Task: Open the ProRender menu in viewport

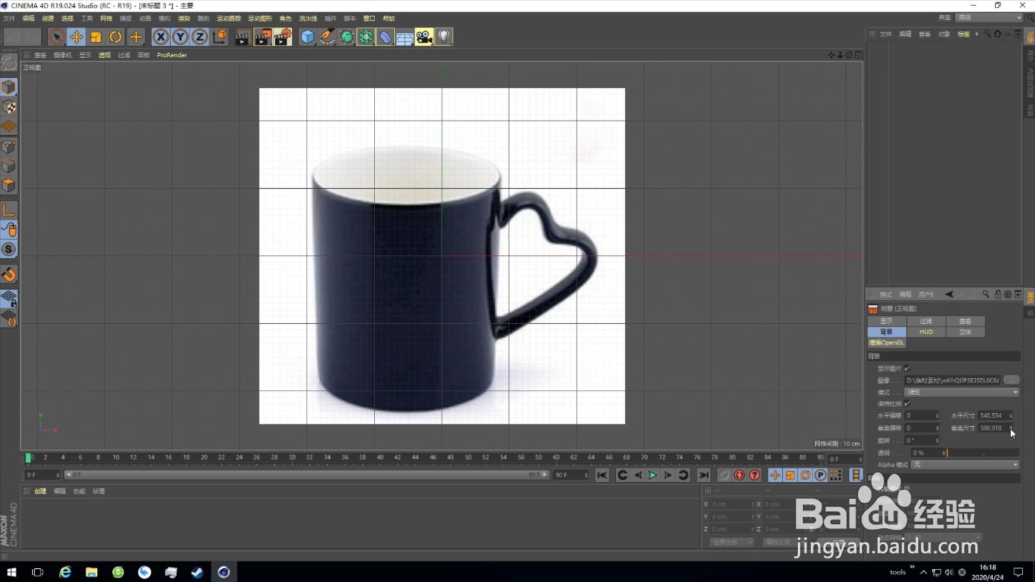Action: click(171, 55)
